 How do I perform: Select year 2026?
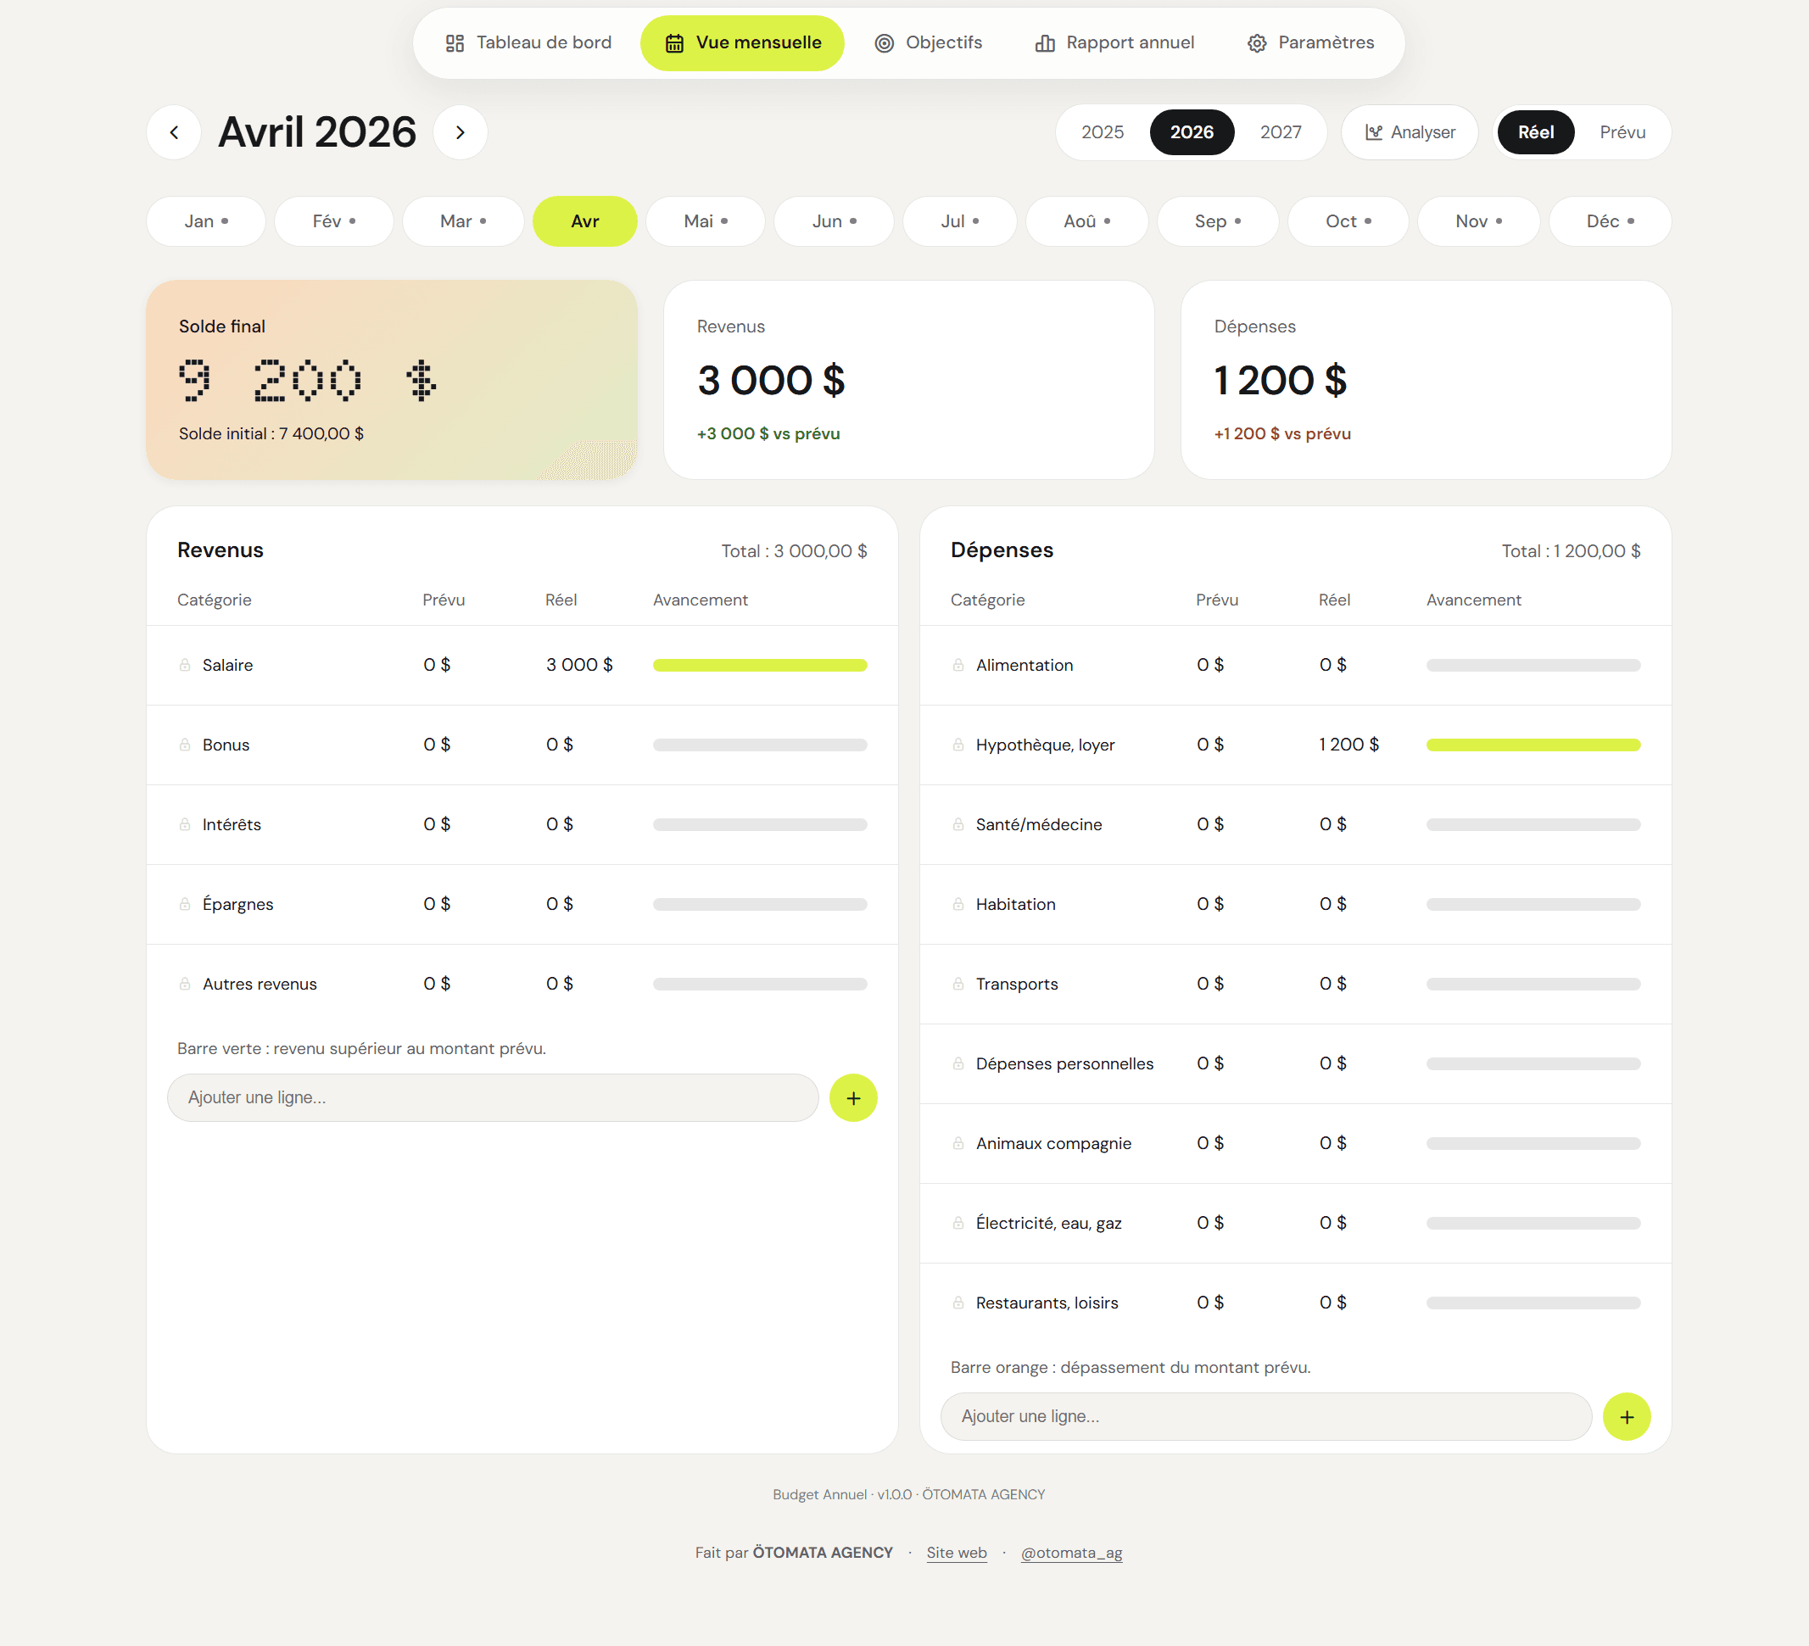tap(1192, 133)
